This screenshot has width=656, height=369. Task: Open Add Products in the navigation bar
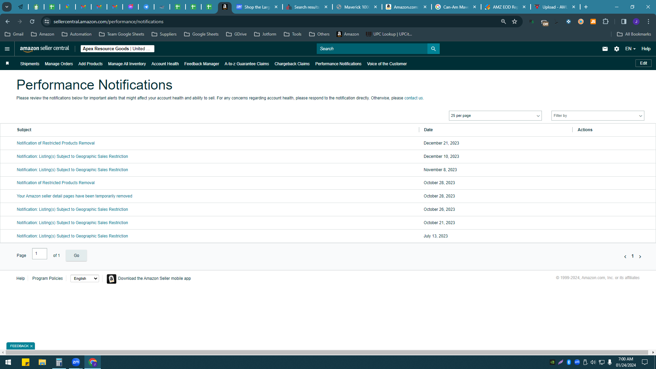click(x=91, y=64)
